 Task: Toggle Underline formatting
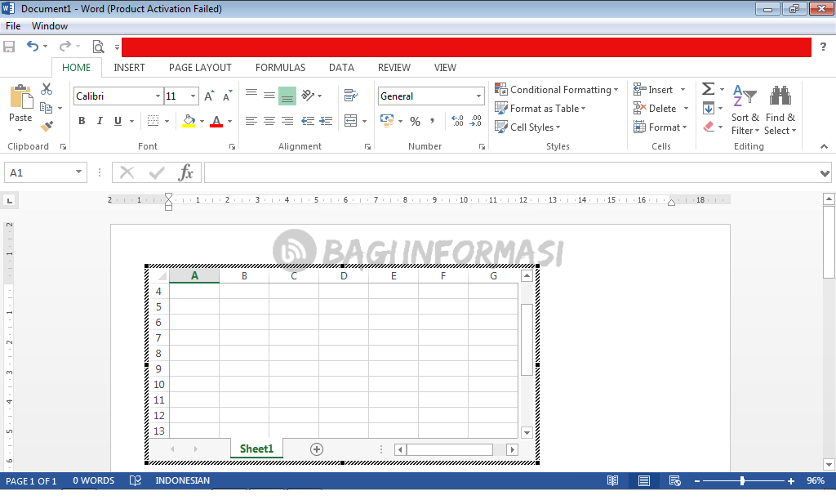[118, 121]
